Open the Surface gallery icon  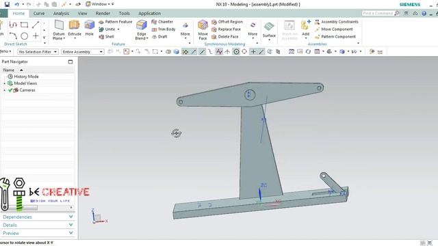point(269,27)
